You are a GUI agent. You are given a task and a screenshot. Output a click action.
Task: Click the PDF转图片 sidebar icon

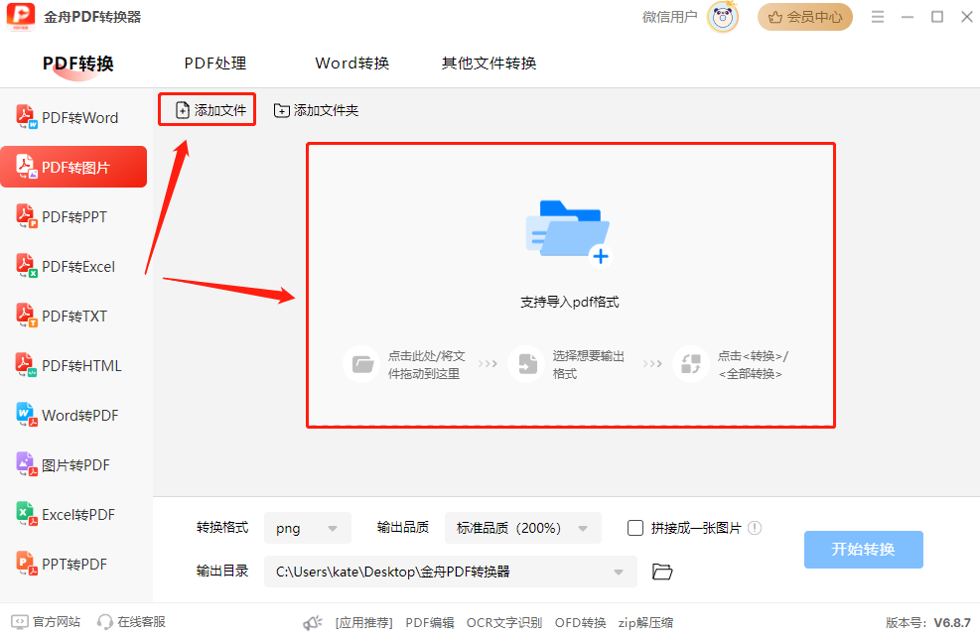click(x=26, y=167)
